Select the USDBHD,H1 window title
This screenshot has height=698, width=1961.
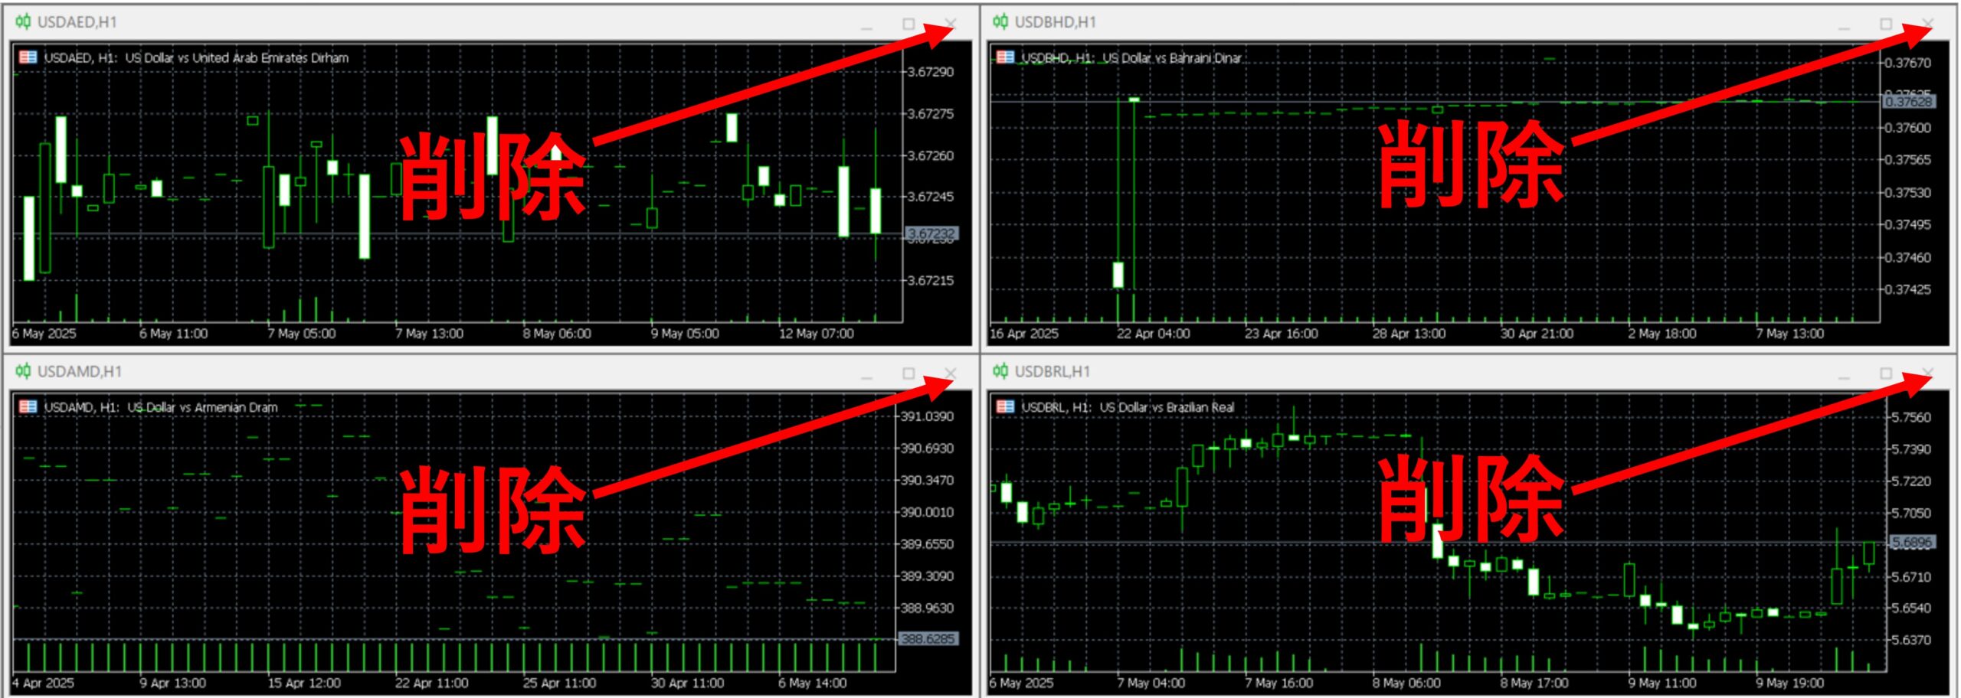pos(1055,22)
